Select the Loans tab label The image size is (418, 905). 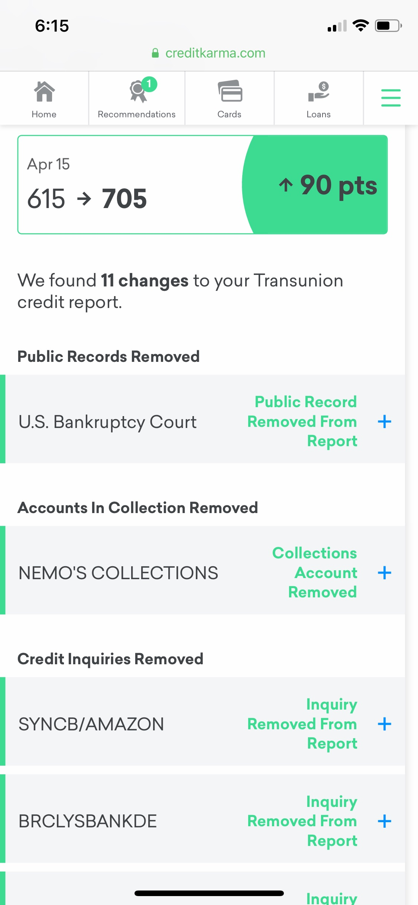click(318, 114)
